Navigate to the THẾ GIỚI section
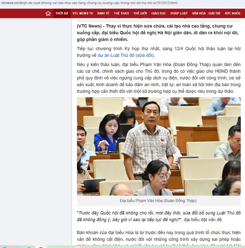The height and width of the screenshot is (248, 245). [x=140, y=14]
